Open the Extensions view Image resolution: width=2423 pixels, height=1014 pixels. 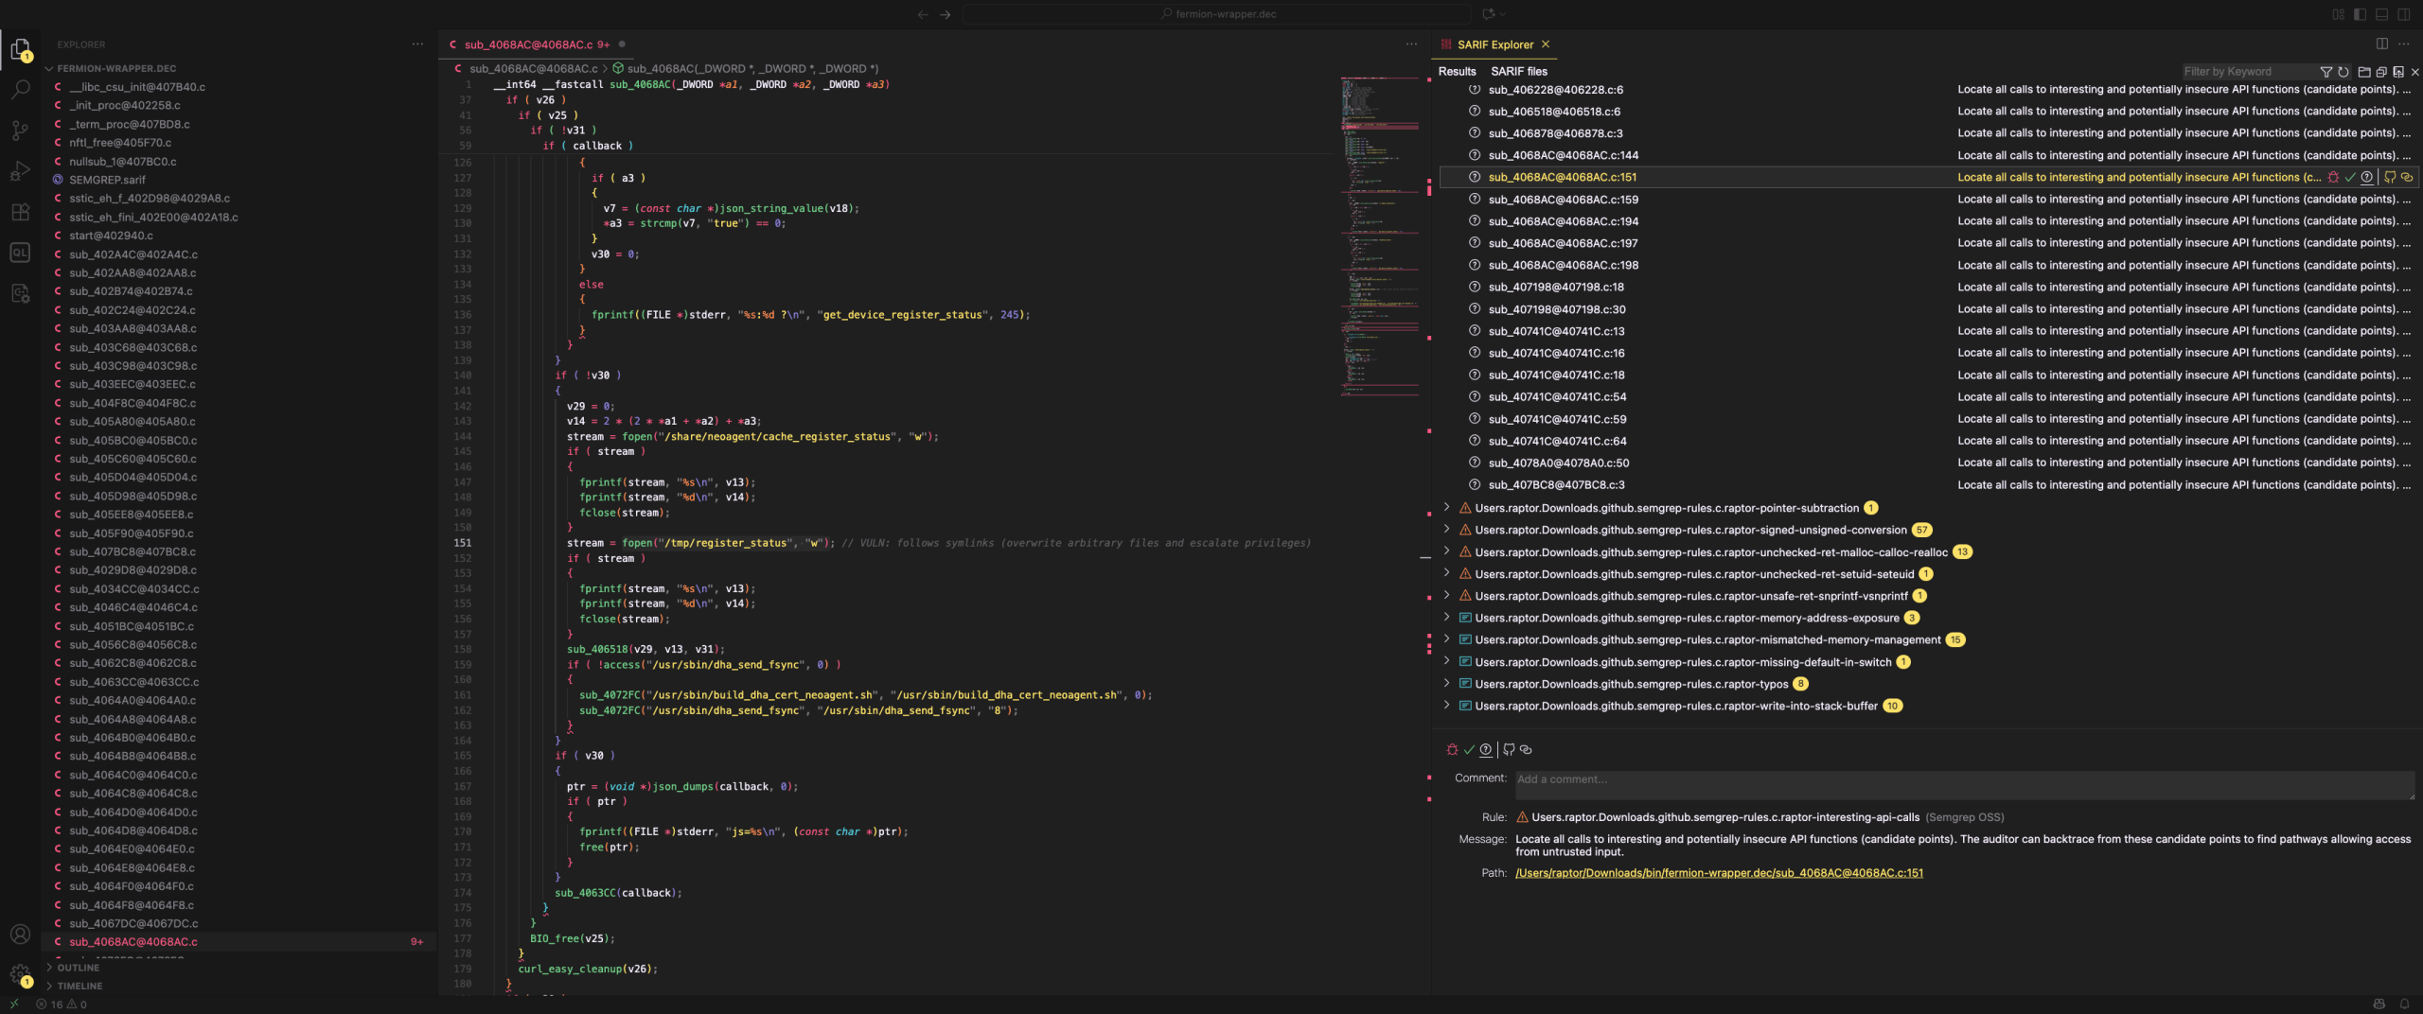coord(20,212)
